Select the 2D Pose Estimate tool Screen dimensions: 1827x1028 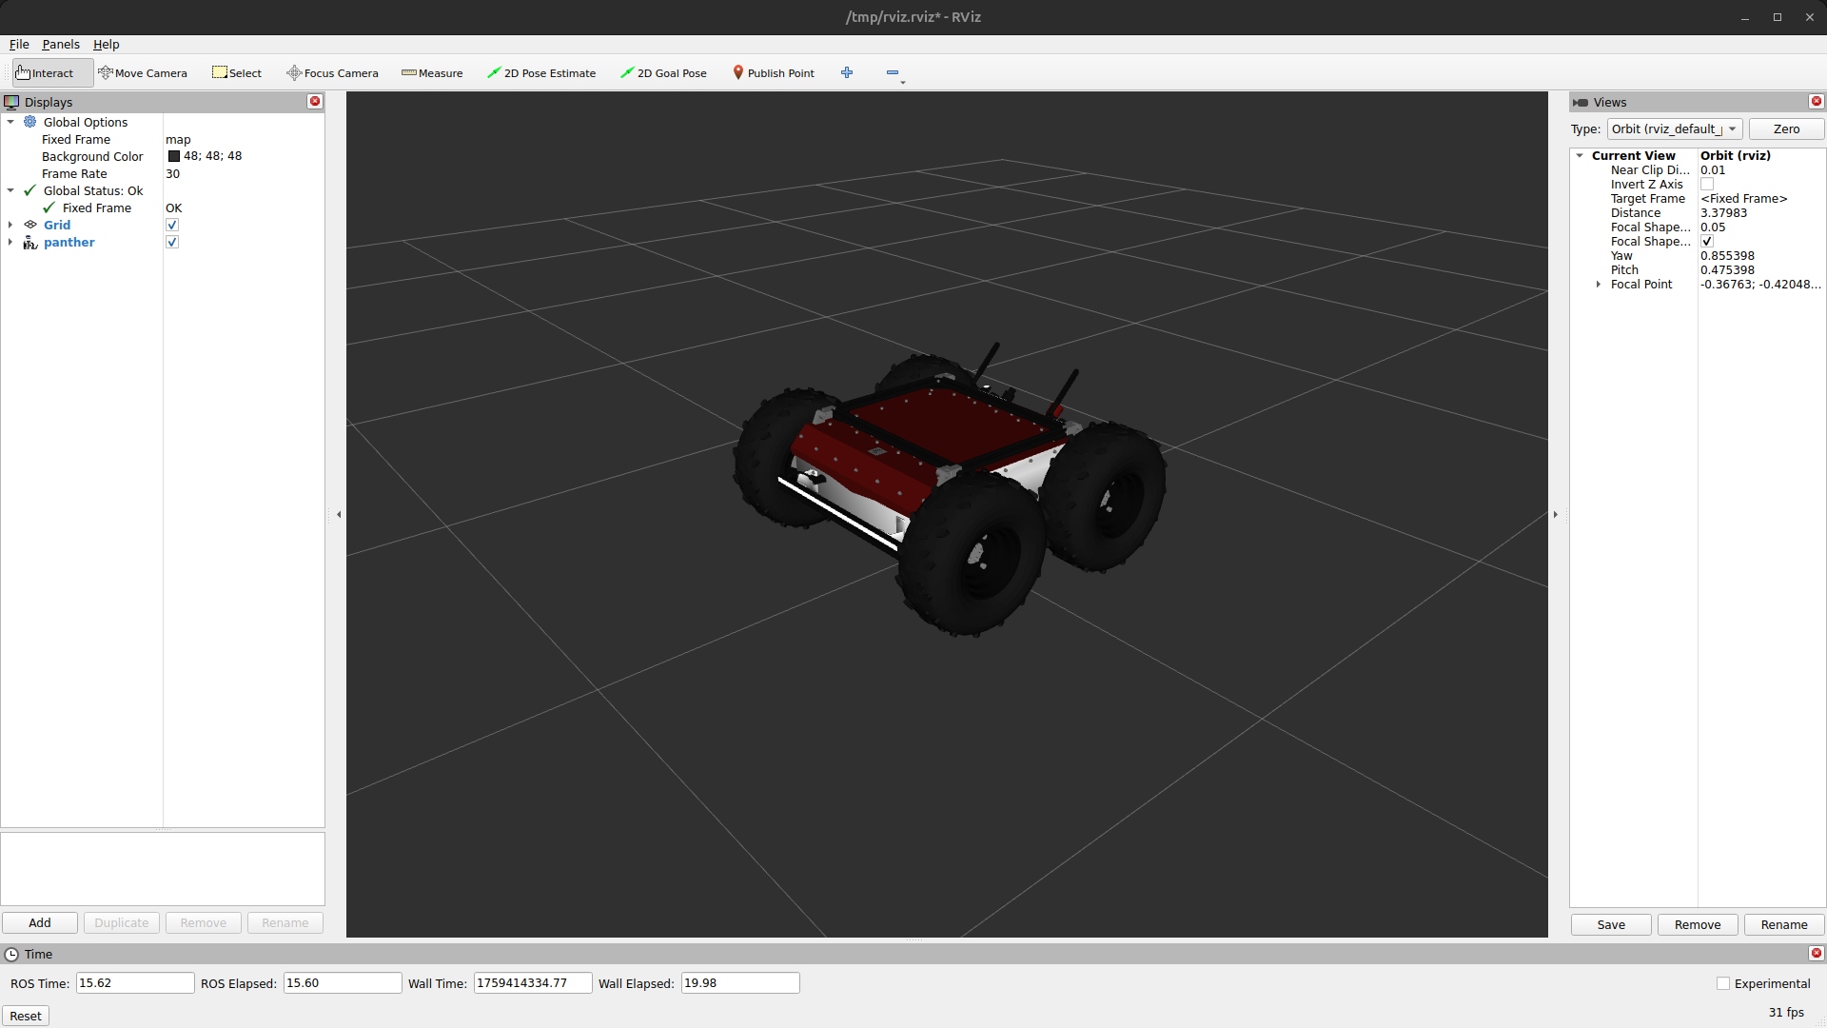point(540,73)
